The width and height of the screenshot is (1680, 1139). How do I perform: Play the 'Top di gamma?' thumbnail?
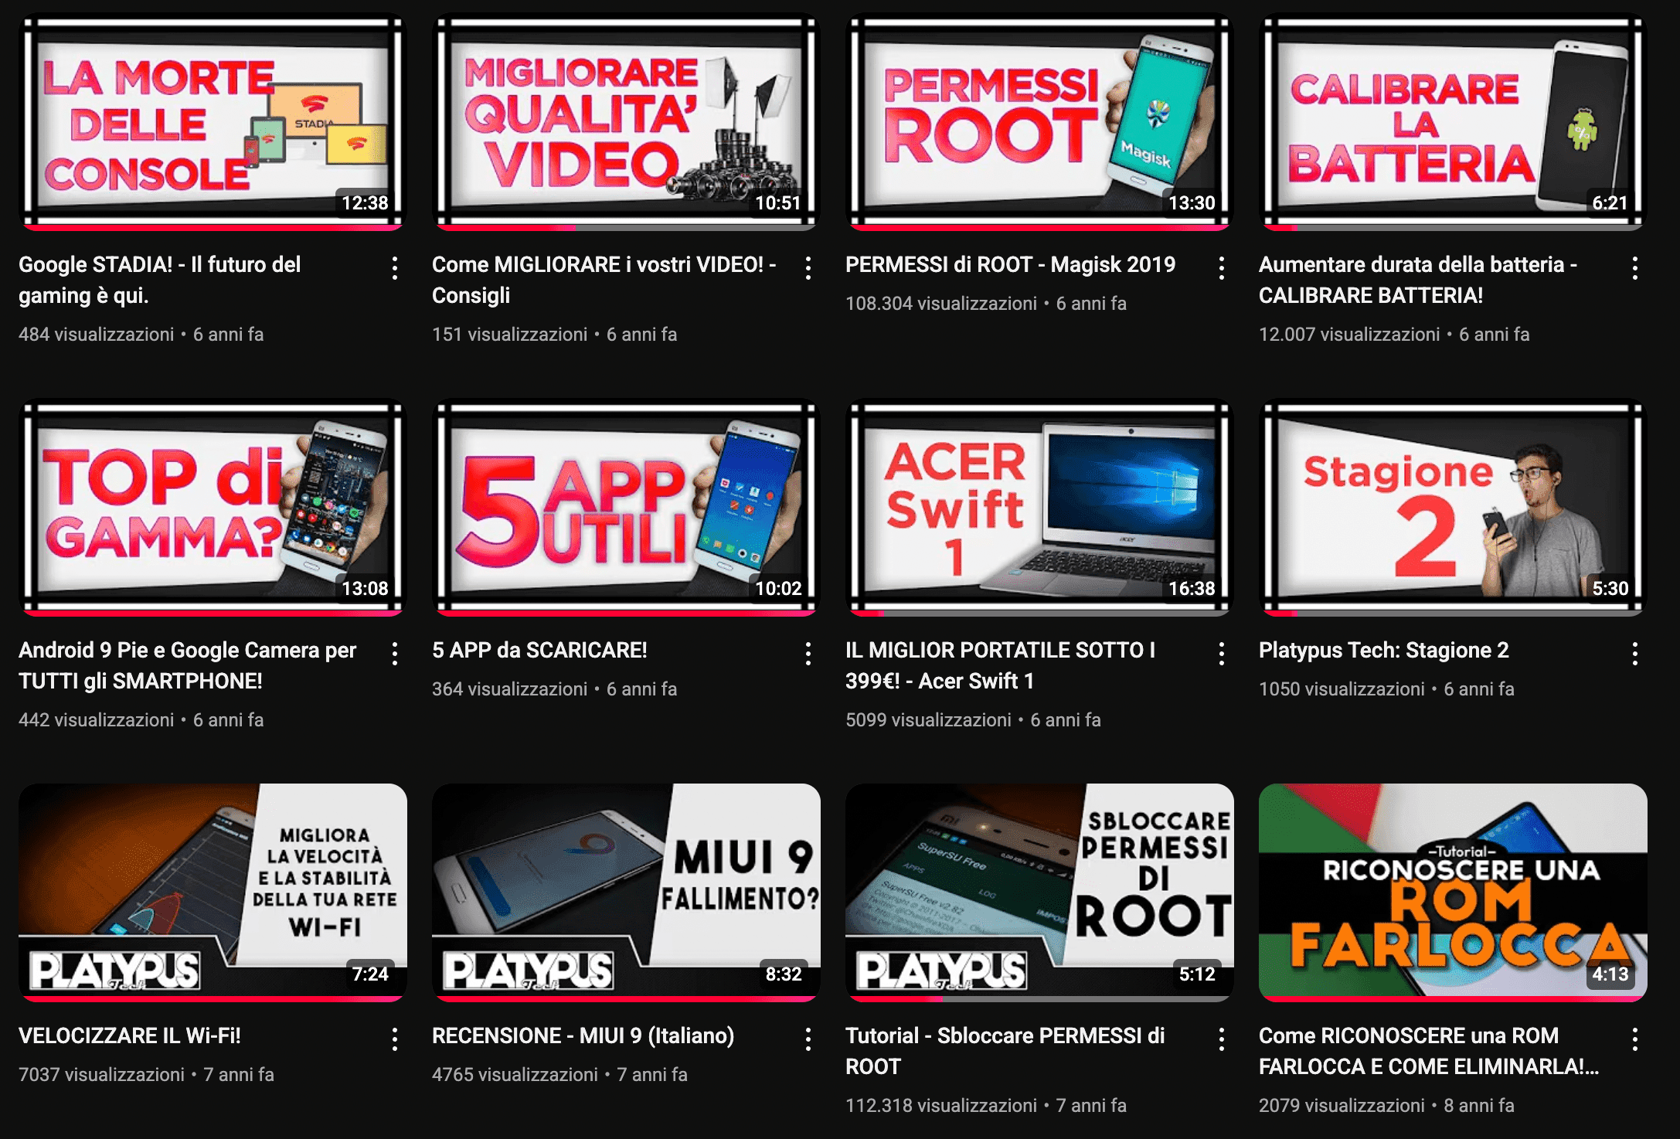pos(213,507)
